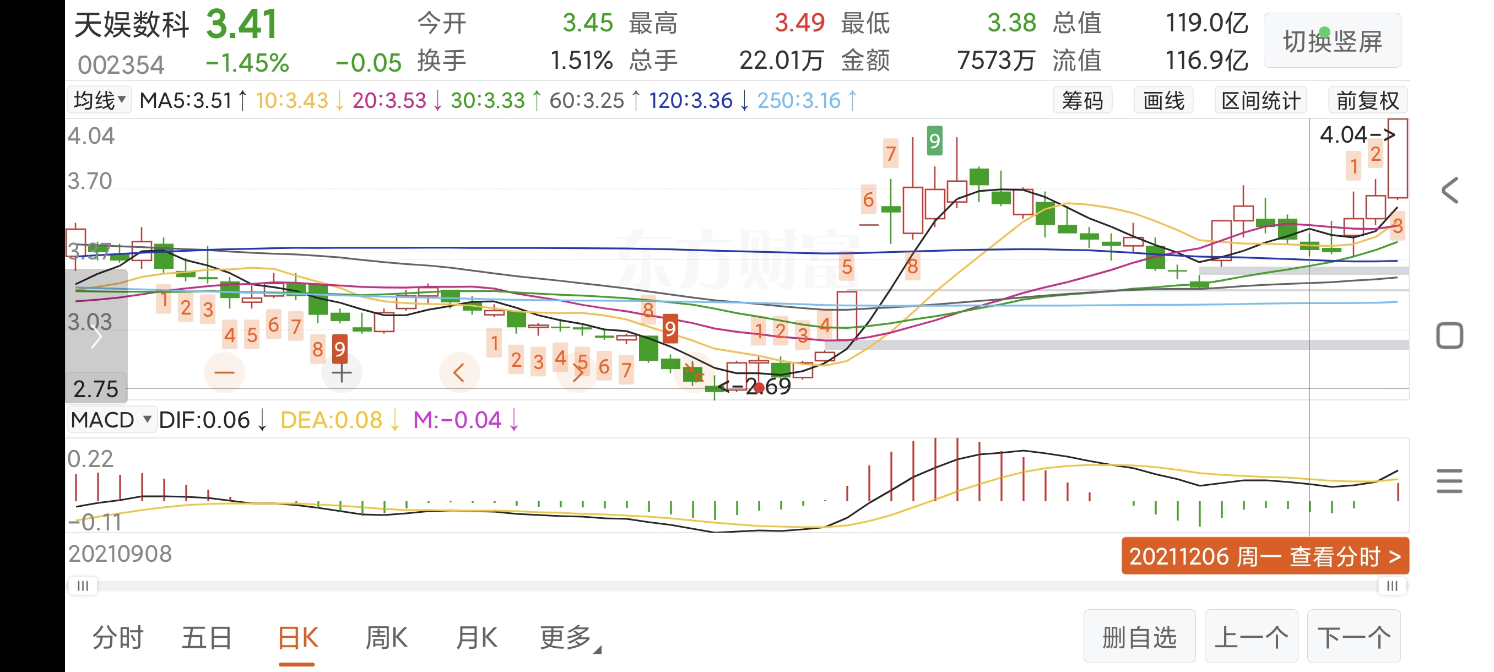Click the date range scrollbar track
This screenshot has height=672, width=1494.
click(737, 586)
